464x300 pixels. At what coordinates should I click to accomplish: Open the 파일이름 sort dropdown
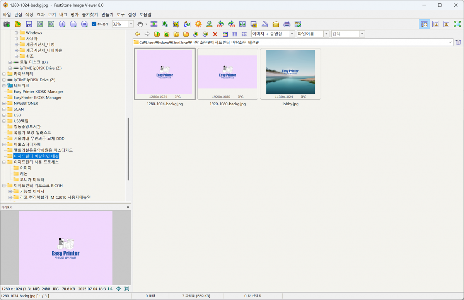click(326, 34)
